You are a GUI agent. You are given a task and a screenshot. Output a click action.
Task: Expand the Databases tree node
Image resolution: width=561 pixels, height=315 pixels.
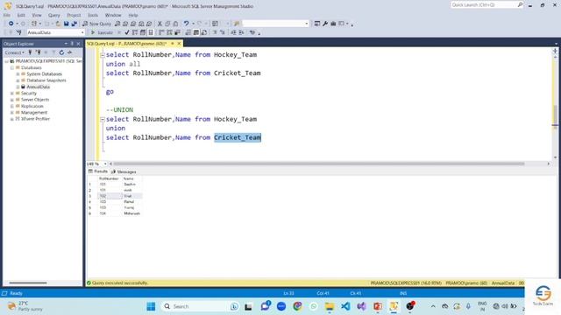point(12,67)
